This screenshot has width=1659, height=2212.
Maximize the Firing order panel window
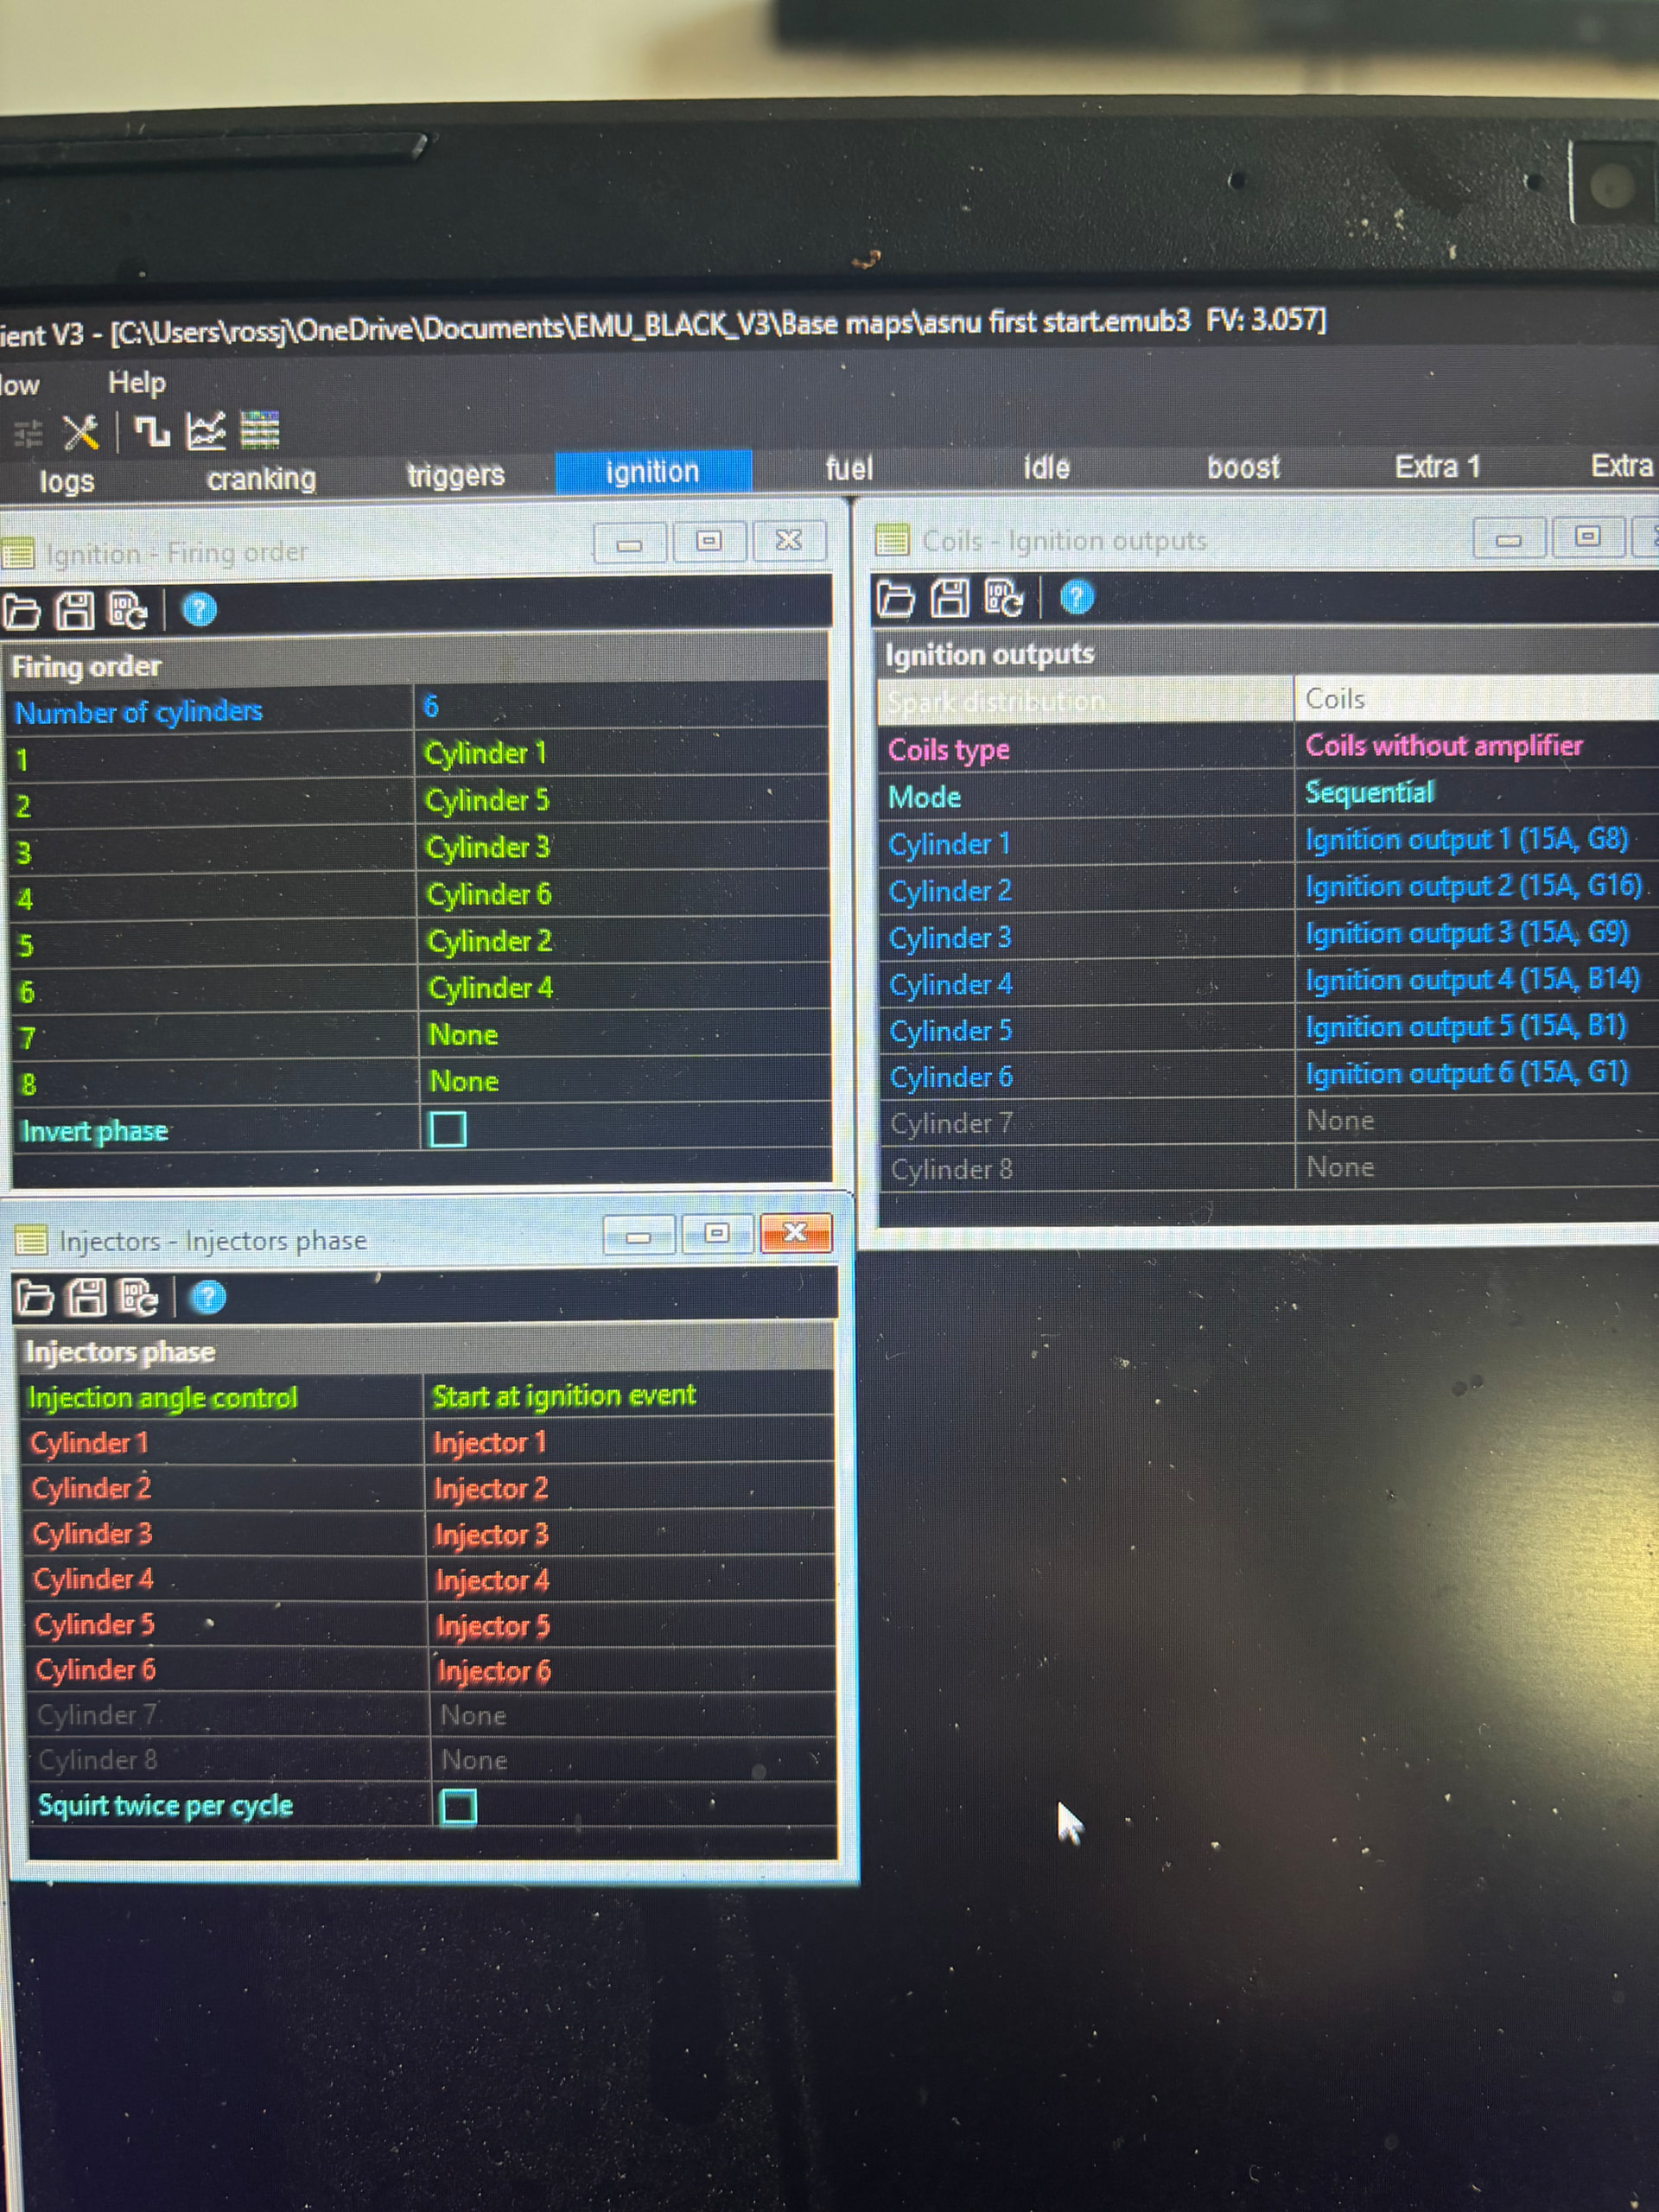[x=708, y=541]
